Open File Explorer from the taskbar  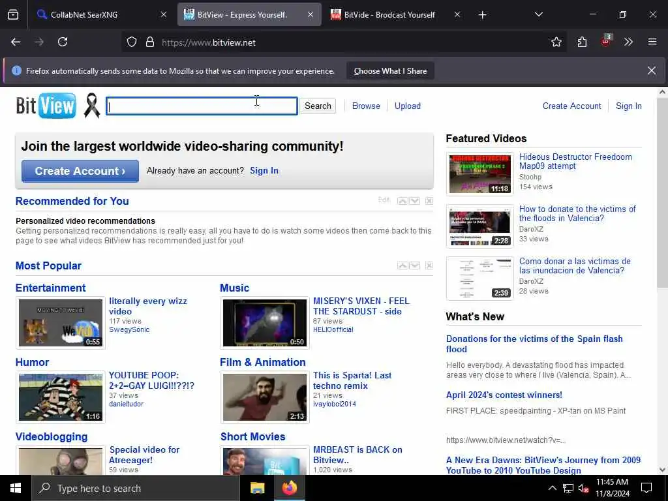coord(257,488)
